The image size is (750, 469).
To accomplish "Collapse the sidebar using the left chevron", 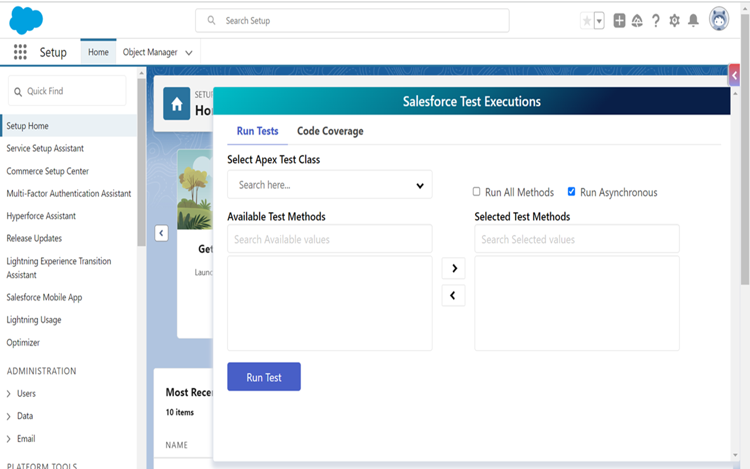I will [162, 233].
